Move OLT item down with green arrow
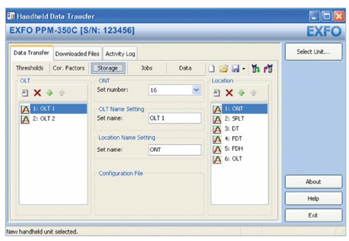The height and width of the screenshot is (241, 349). point(50,93)
